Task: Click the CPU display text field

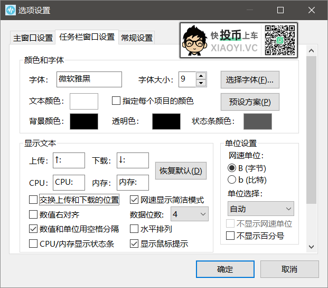Action: (69, 183)
